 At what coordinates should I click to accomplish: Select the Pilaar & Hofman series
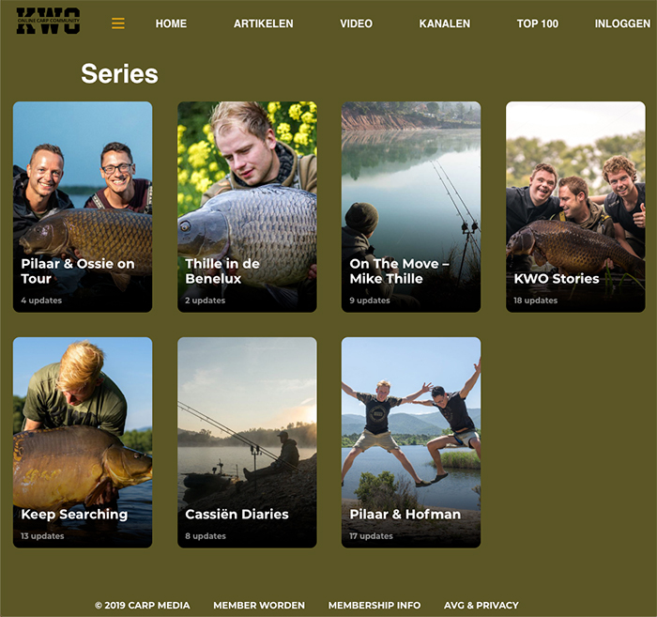(x=411, y=442)
